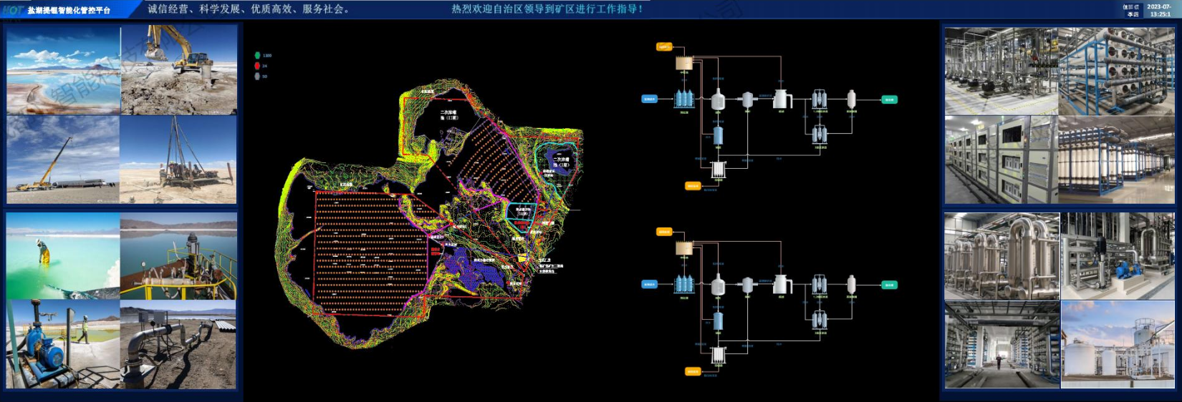Image resolution: width=1182 pixels, height=402 pixels.
Task: Open the white outdoor storage tanks photo
Action: (x=1118, y=345)
